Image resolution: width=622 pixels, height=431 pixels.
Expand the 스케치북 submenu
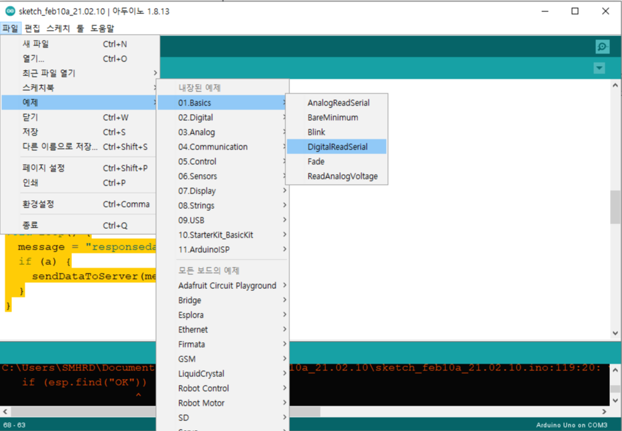coord(79,88)
